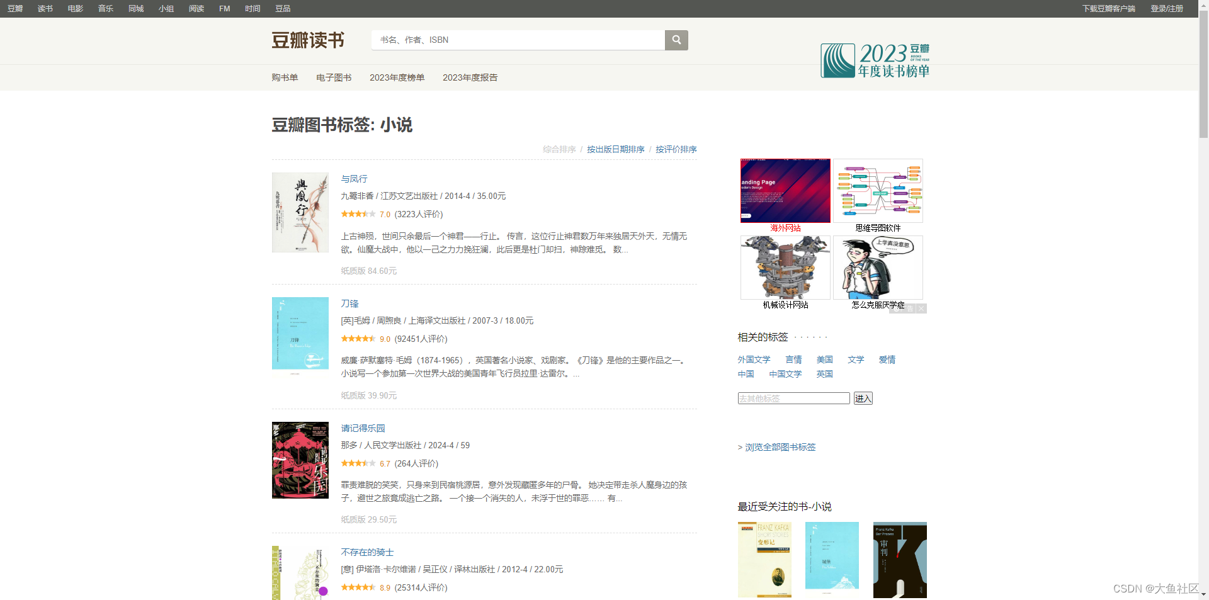1209x600 pixels.
Task: Open the 豆品 top navigation item
Action: pyautogui.click(x=283, y=9)
